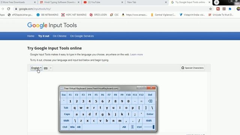Click Del key on virtual keyboard
Image resolution: width=240 pixels, height=135 pixels.
[x=150, y=95]
